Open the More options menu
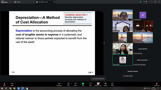Screen dimensions: 161x90 pyautogui.click(x=112, y=84)
